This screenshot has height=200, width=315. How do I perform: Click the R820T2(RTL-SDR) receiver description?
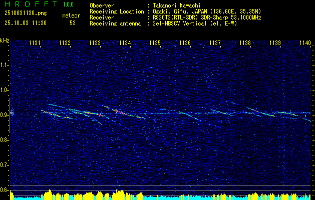[206, 17]
